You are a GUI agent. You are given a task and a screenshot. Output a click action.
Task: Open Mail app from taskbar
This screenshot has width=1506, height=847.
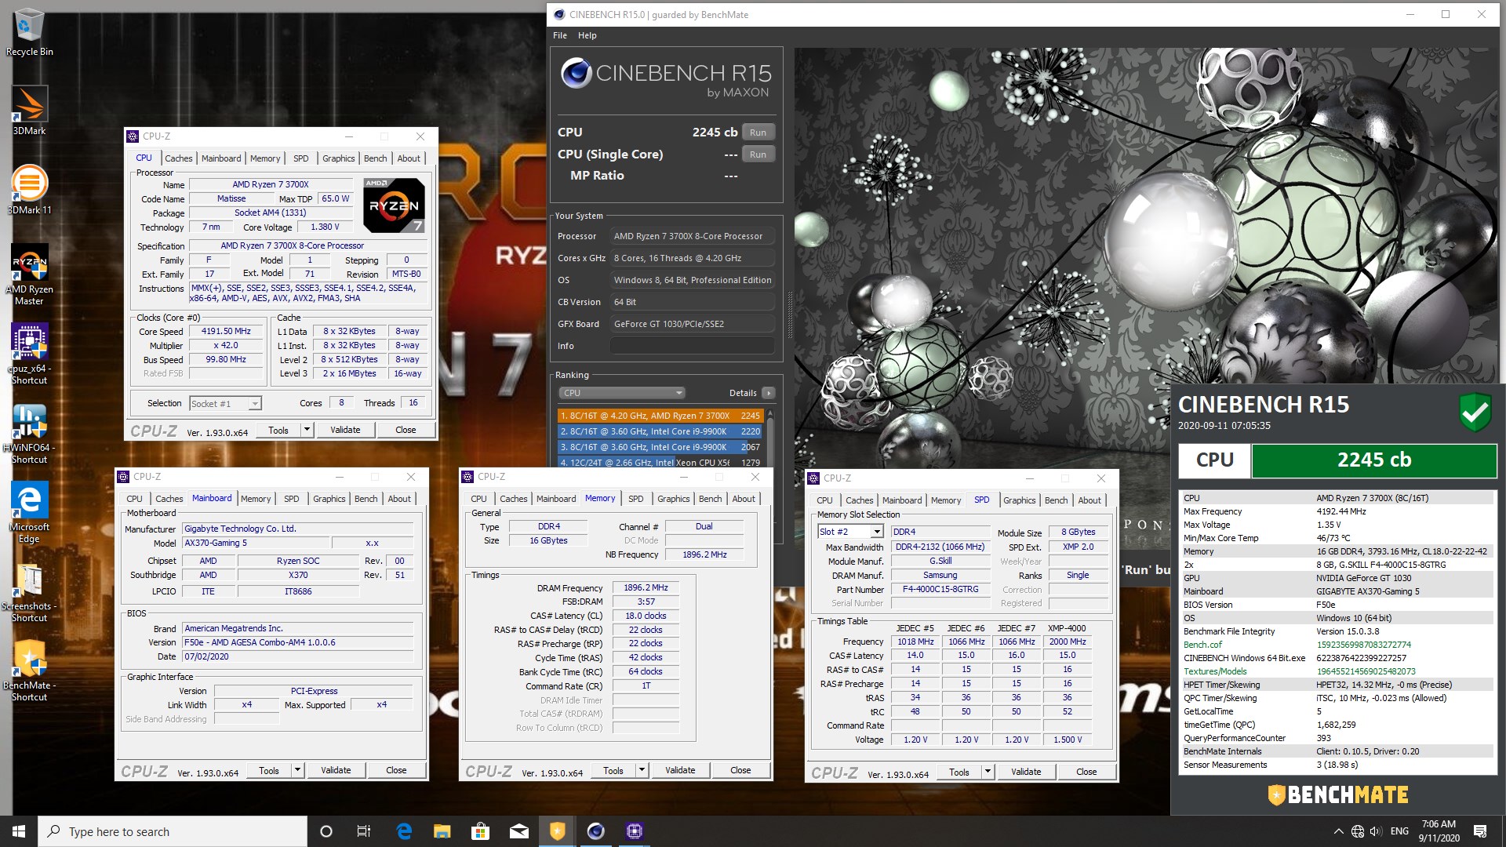[518, 831]
